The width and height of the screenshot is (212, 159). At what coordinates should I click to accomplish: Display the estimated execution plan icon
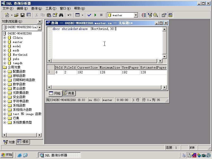click(x=144, y=15)
